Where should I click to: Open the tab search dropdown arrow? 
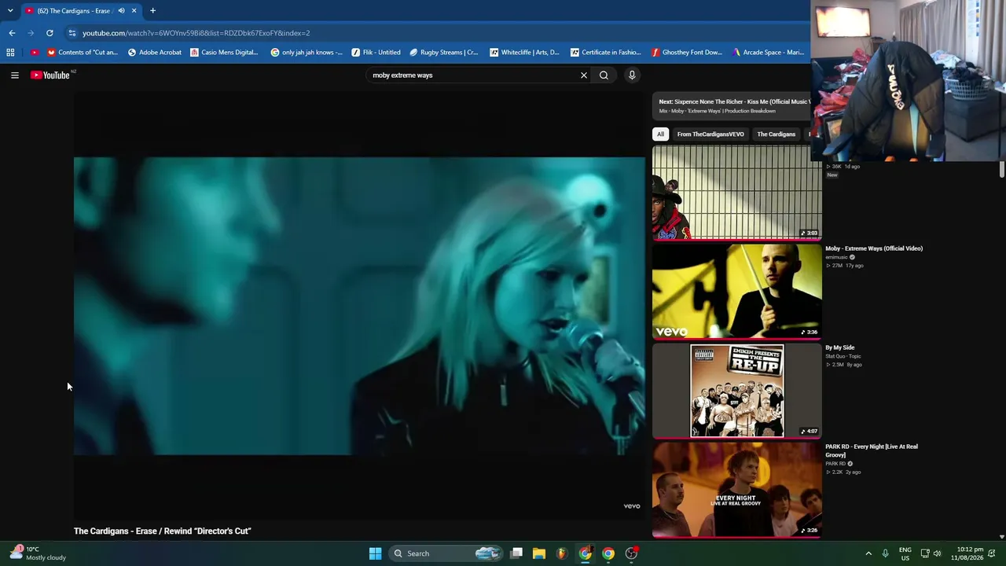9,11
